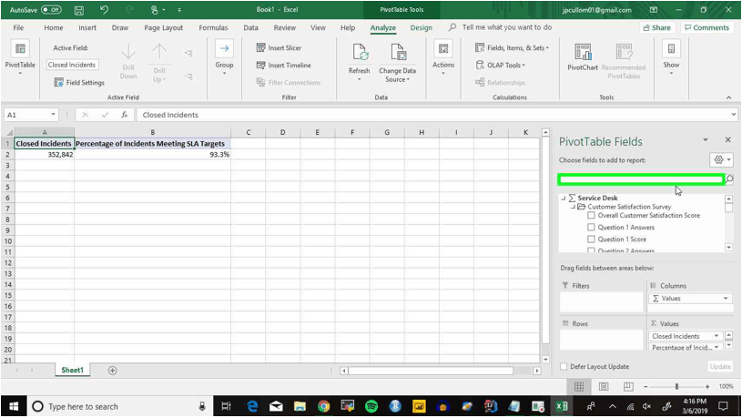Insert a PivotChart

pyautogui.click(x=583, y=57)
